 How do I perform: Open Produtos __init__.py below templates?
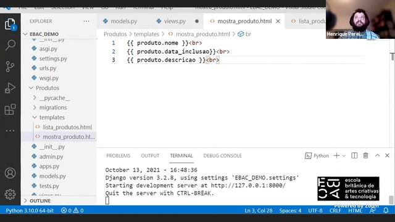click(x=52, y=147)
